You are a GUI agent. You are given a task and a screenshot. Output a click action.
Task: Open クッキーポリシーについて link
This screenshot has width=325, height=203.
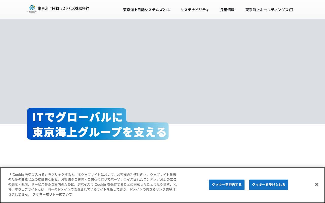coord(52,194)
